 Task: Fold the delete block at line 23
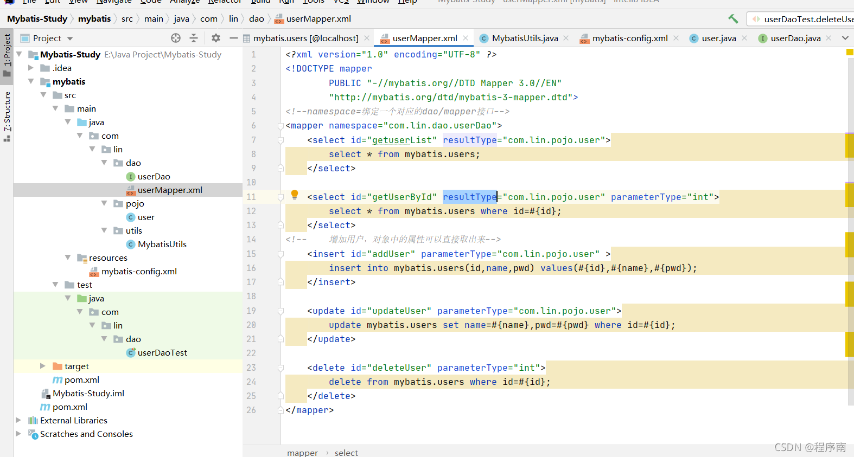pyautogui.click(x=281, y=368)
